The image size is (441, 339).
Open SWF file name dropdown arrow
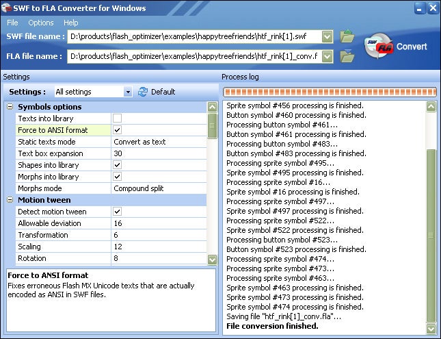pyautogui.click(x=327, y=36)
